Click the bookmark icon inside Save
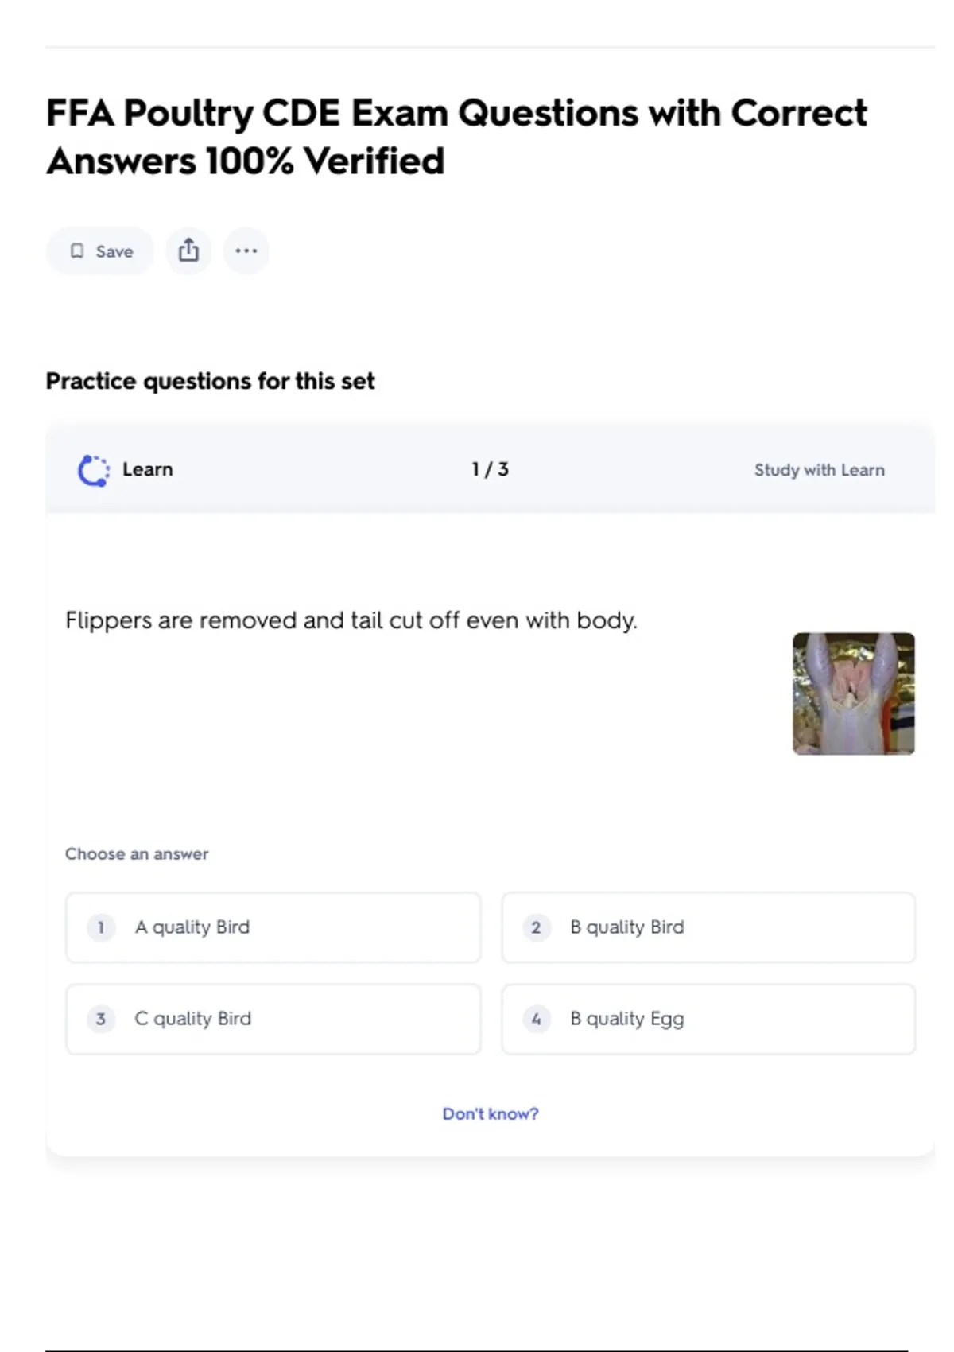 click(x=77, y=251)
